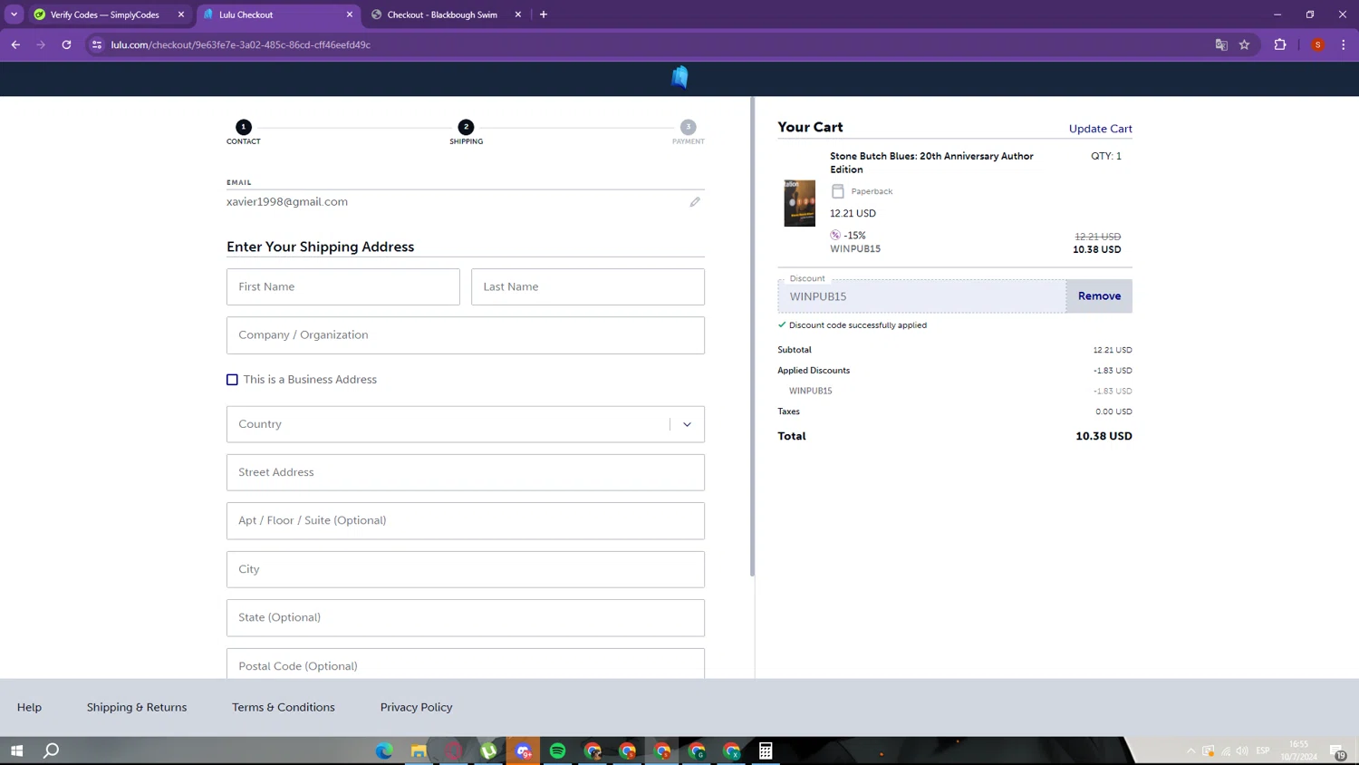Click the WINPUB15 discount code field
This screenshot has width=1359, height=765.
921,296
